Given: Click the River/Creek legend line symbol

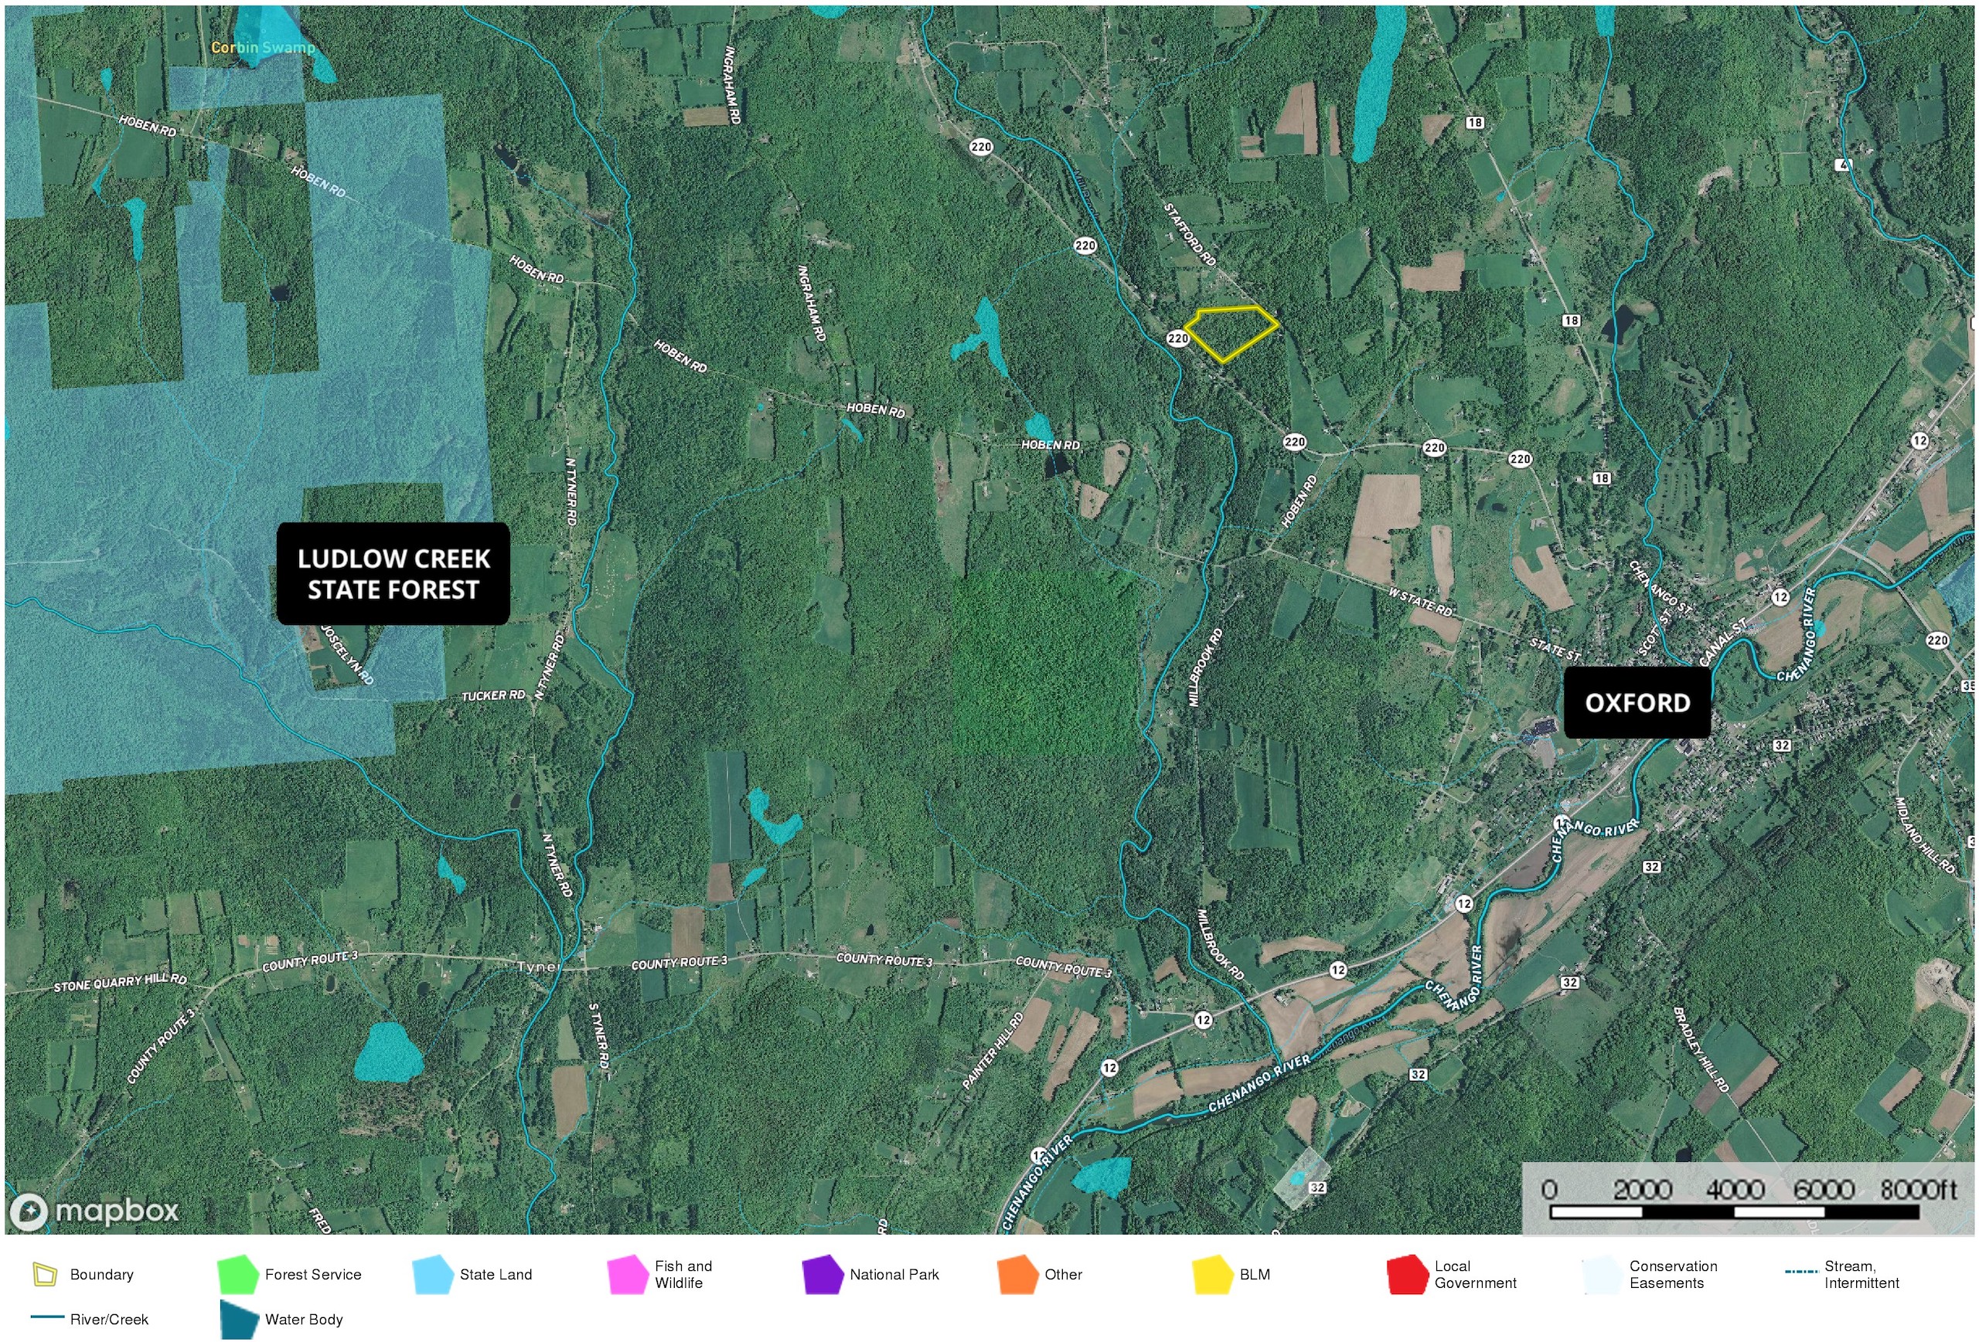Looking at the screenshot, I should 47,1317.
